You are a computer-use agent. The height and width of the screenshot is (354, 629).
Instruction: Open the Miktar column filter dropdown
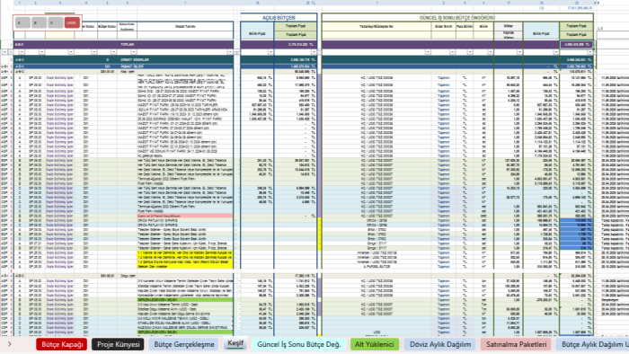pyautogui.click(x=519, y=52)
